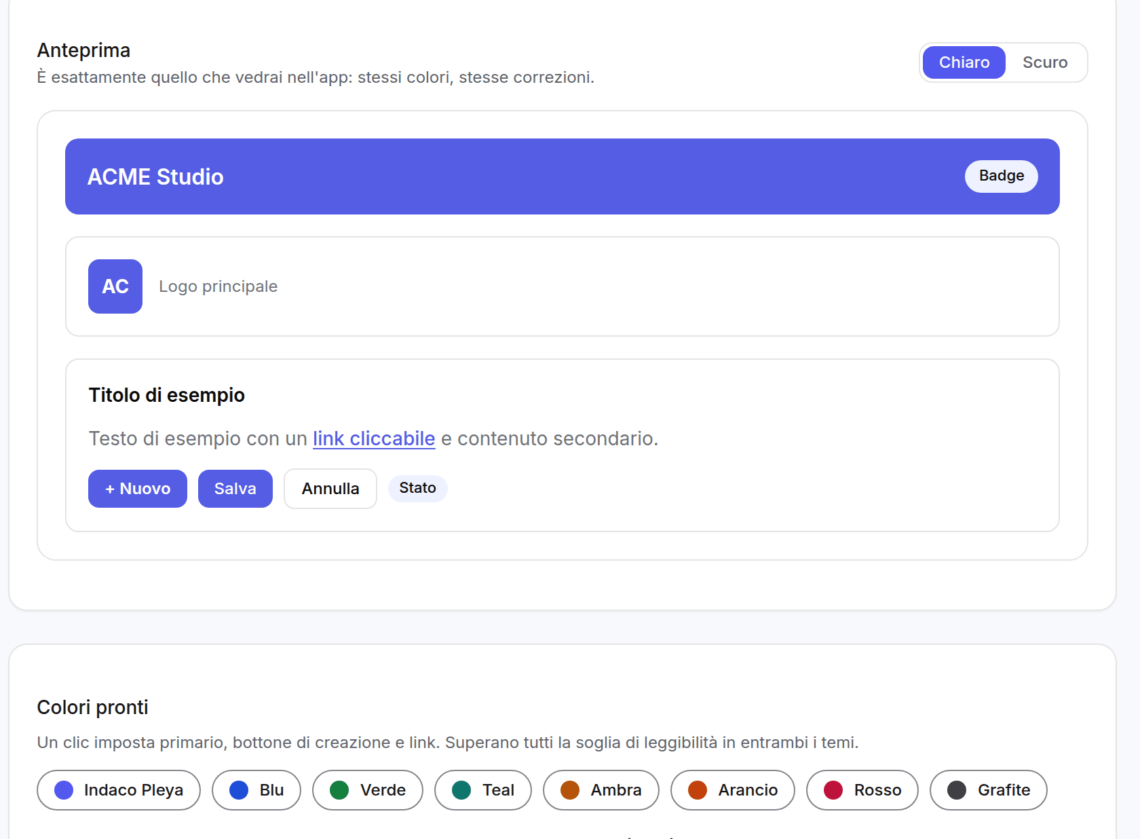Click the Salva button
Screen dimensions: 1140x839
point(235,489)
